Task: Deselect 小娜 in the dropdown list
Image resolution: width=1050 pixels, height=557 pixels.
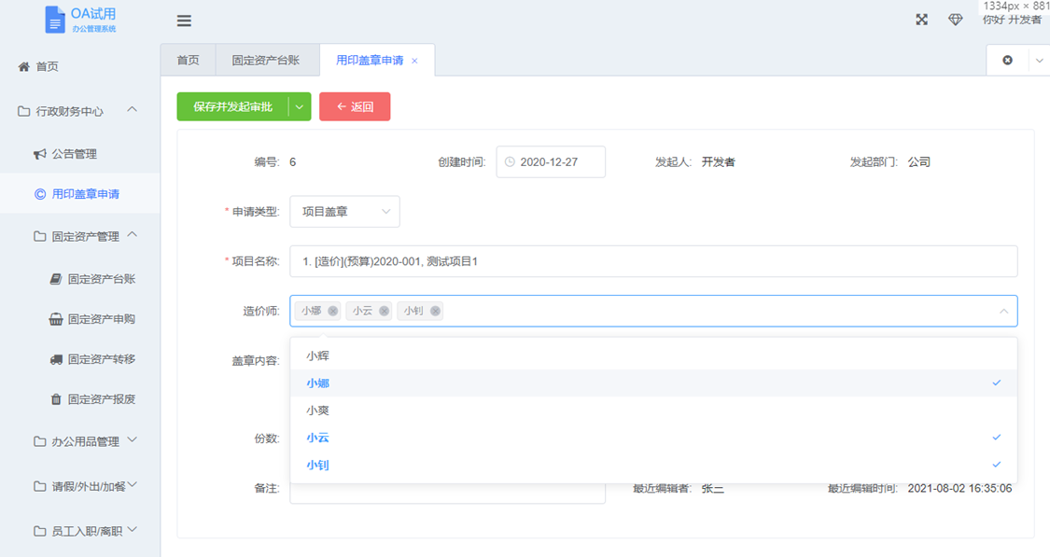Action: [x=653, y=383]
